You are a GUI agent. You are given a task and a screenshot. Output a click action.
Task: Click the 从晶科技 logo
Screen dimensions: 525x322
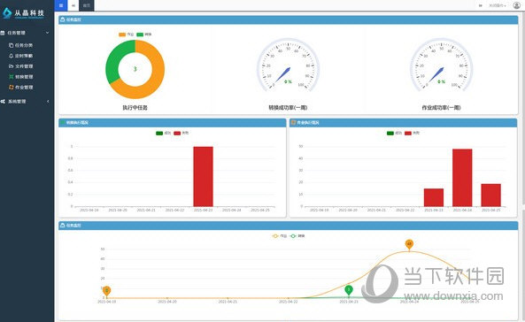click(23, 13)
